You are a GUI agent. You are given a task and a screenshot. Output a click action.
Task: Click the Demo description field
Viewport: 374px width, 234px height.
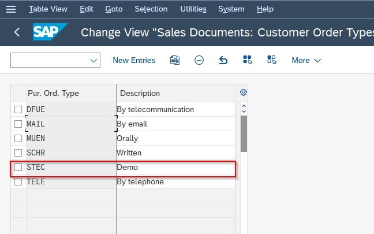click(176, 168)
